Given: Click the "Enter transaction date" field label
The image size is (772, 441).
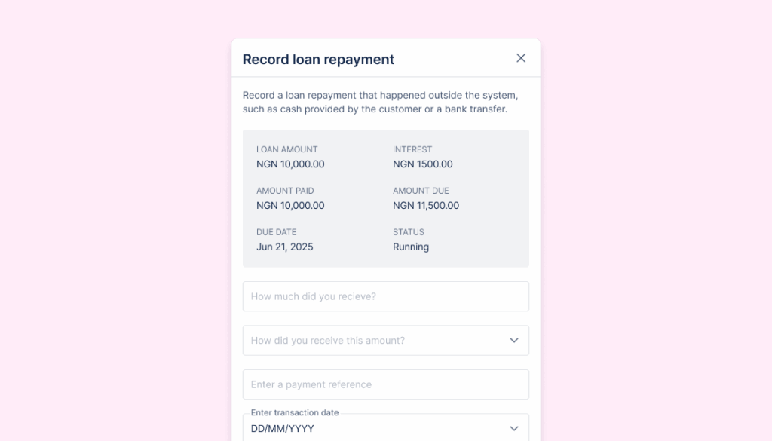Looking at the screenshot, I should pos(295,412).
